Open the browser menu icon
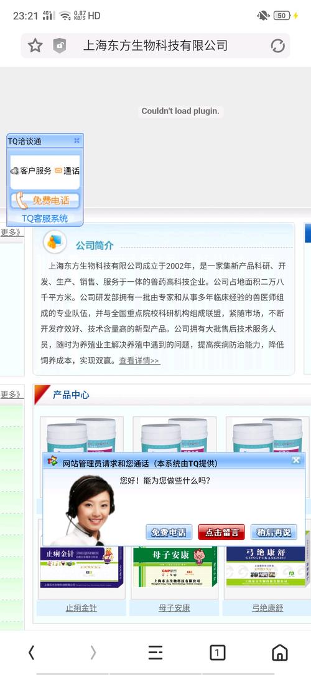The image size is (311, 675). [x=155, y=653]
